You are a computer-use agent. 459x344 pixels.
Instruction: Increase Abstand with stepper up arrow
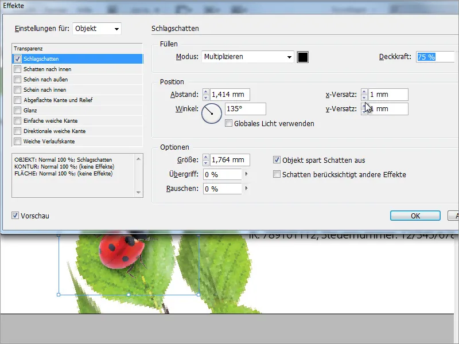point(206,92)
